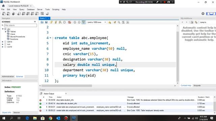Run Explain on the current statement
Viewport: 216px width, 121px height.
[60, 22]
